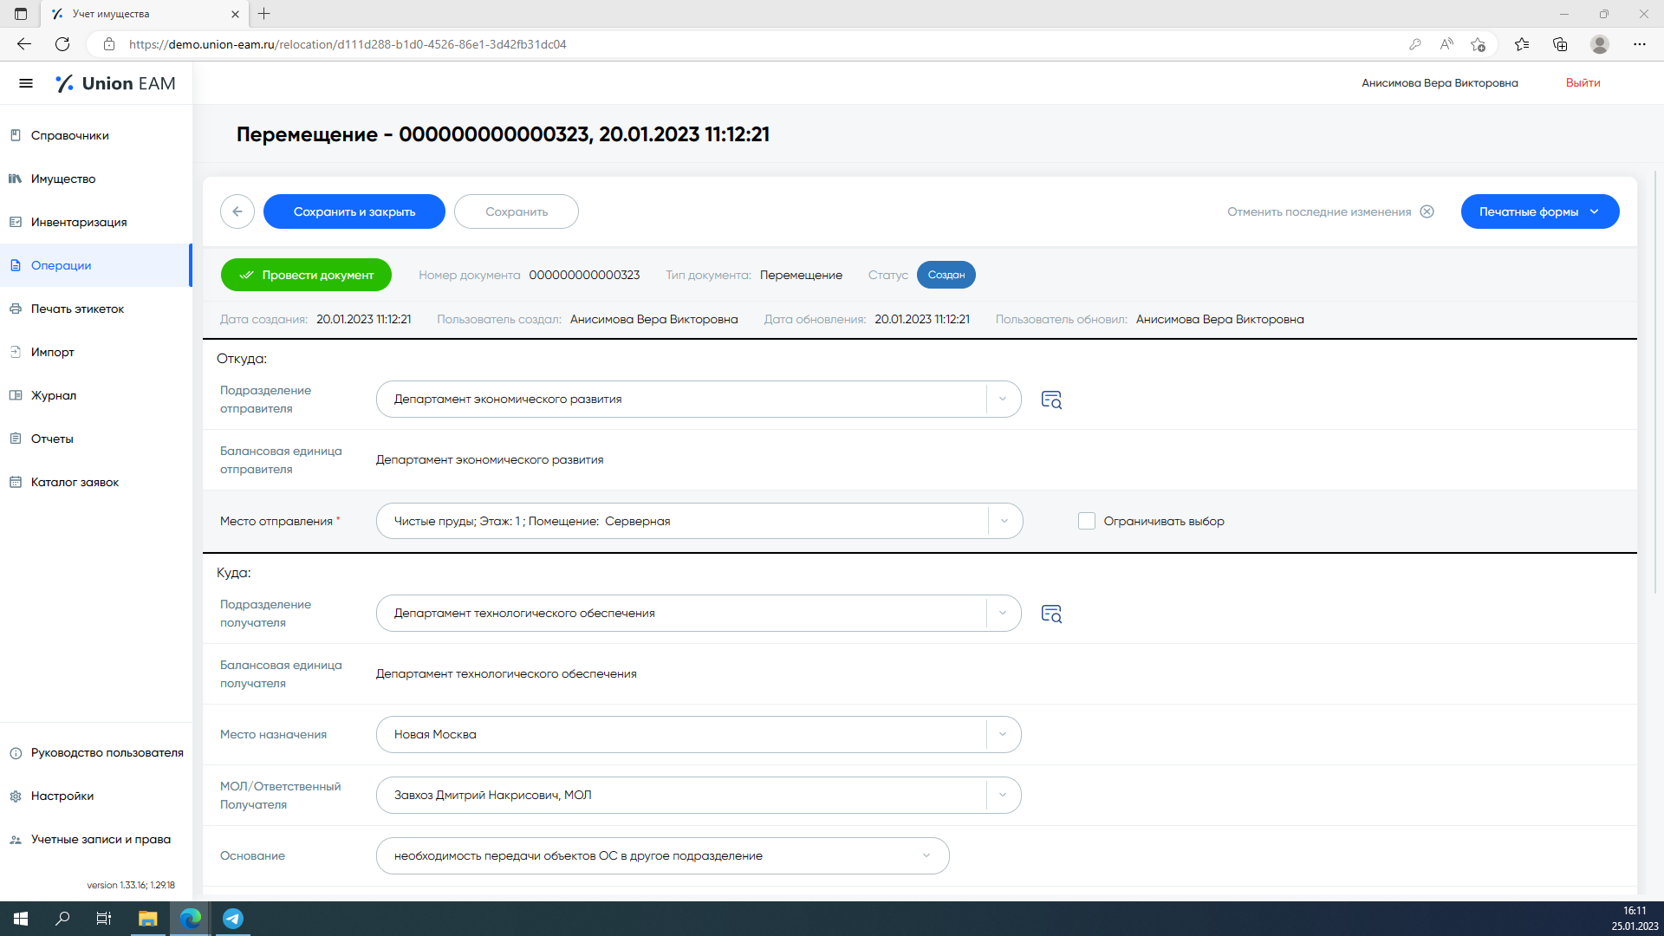Click Имущество sidebar icon
1664x936 pixels.
[16, 179]
